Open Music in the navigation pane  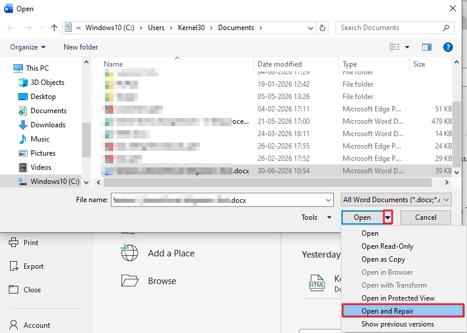[34, 139]
